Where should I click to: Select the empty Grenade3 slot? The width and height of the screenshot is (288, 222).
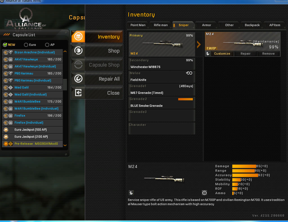pyautogui.click(x=162, y=115)
